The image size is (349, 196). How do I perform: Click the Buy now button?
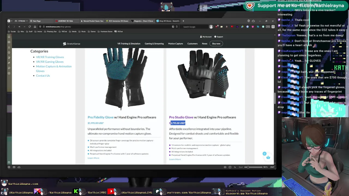[x=216, y=44]
